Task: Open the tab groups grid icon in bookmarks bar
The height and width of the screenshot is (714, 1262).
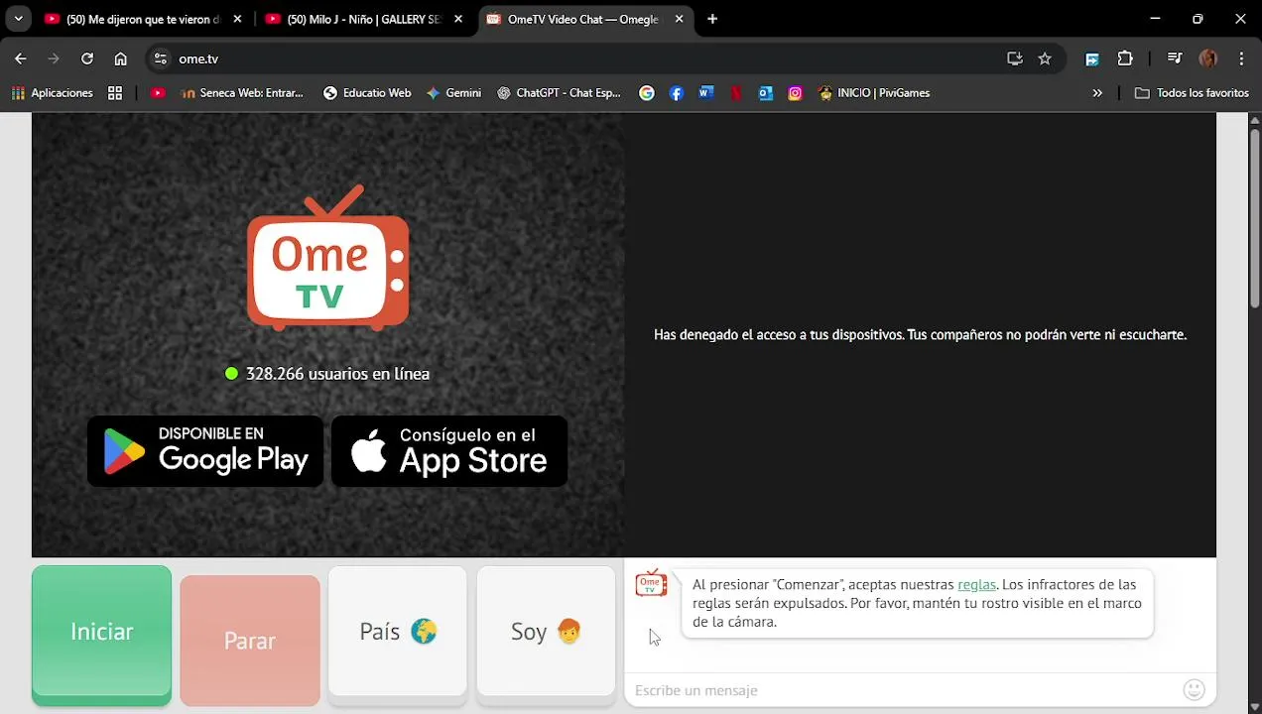Action: click(x=115, y=93)
